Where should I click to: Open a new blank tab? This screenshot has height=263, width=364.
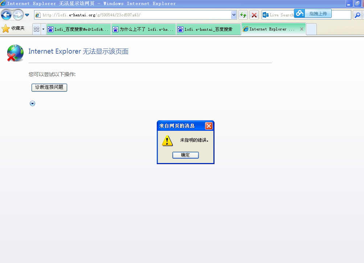click(x=311, y=29)
